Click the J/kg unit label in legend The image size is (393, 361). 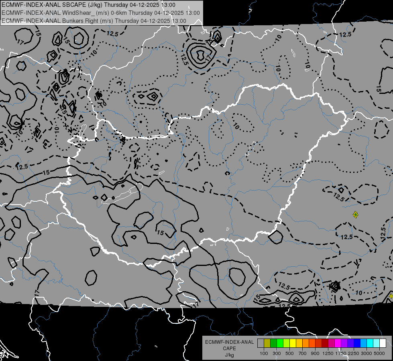point(229,355)
